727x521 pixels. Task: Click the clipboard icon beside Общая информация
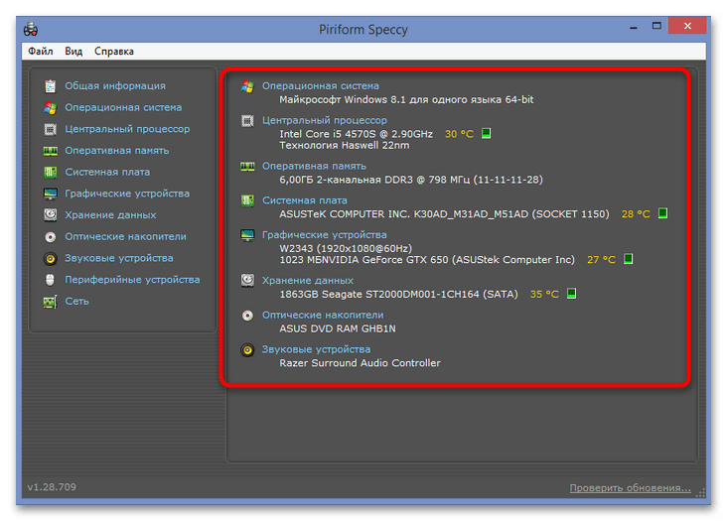(50, 86)
